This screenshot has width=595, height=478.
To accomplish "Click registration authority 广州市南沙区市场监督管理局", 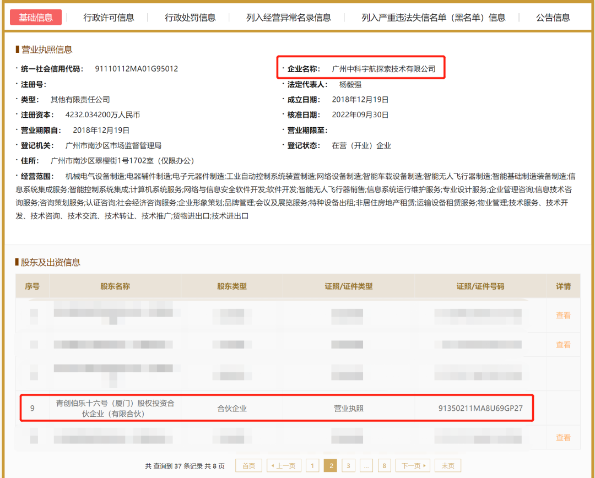I will 113,145.
